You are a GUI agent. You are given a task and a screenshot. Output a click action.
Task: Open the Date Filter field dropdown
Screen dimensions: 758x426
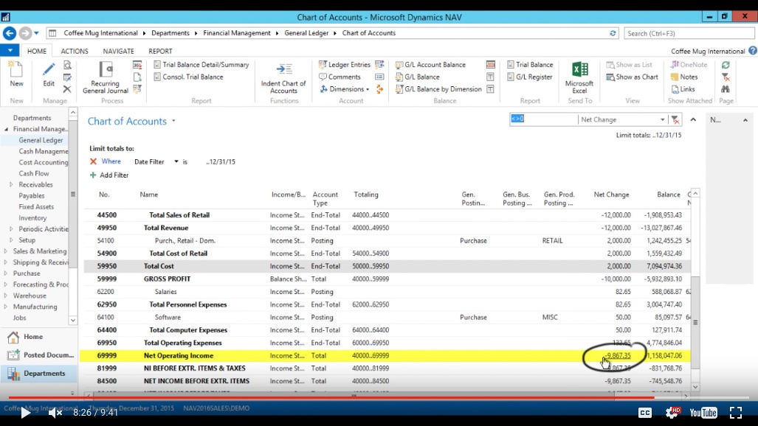pos(176,162)
